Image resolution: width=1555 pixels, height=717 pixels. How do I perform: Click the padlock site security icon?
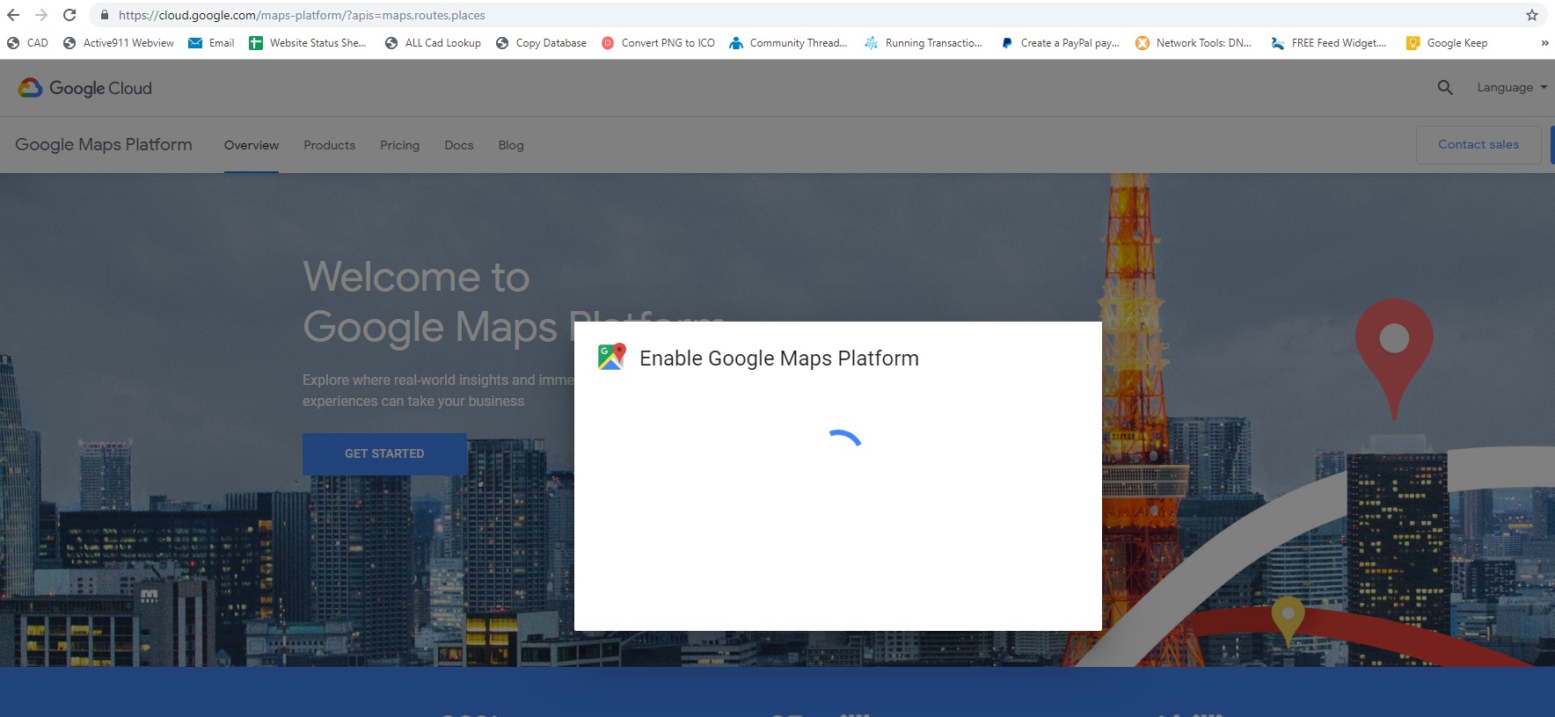coord(105,15)
